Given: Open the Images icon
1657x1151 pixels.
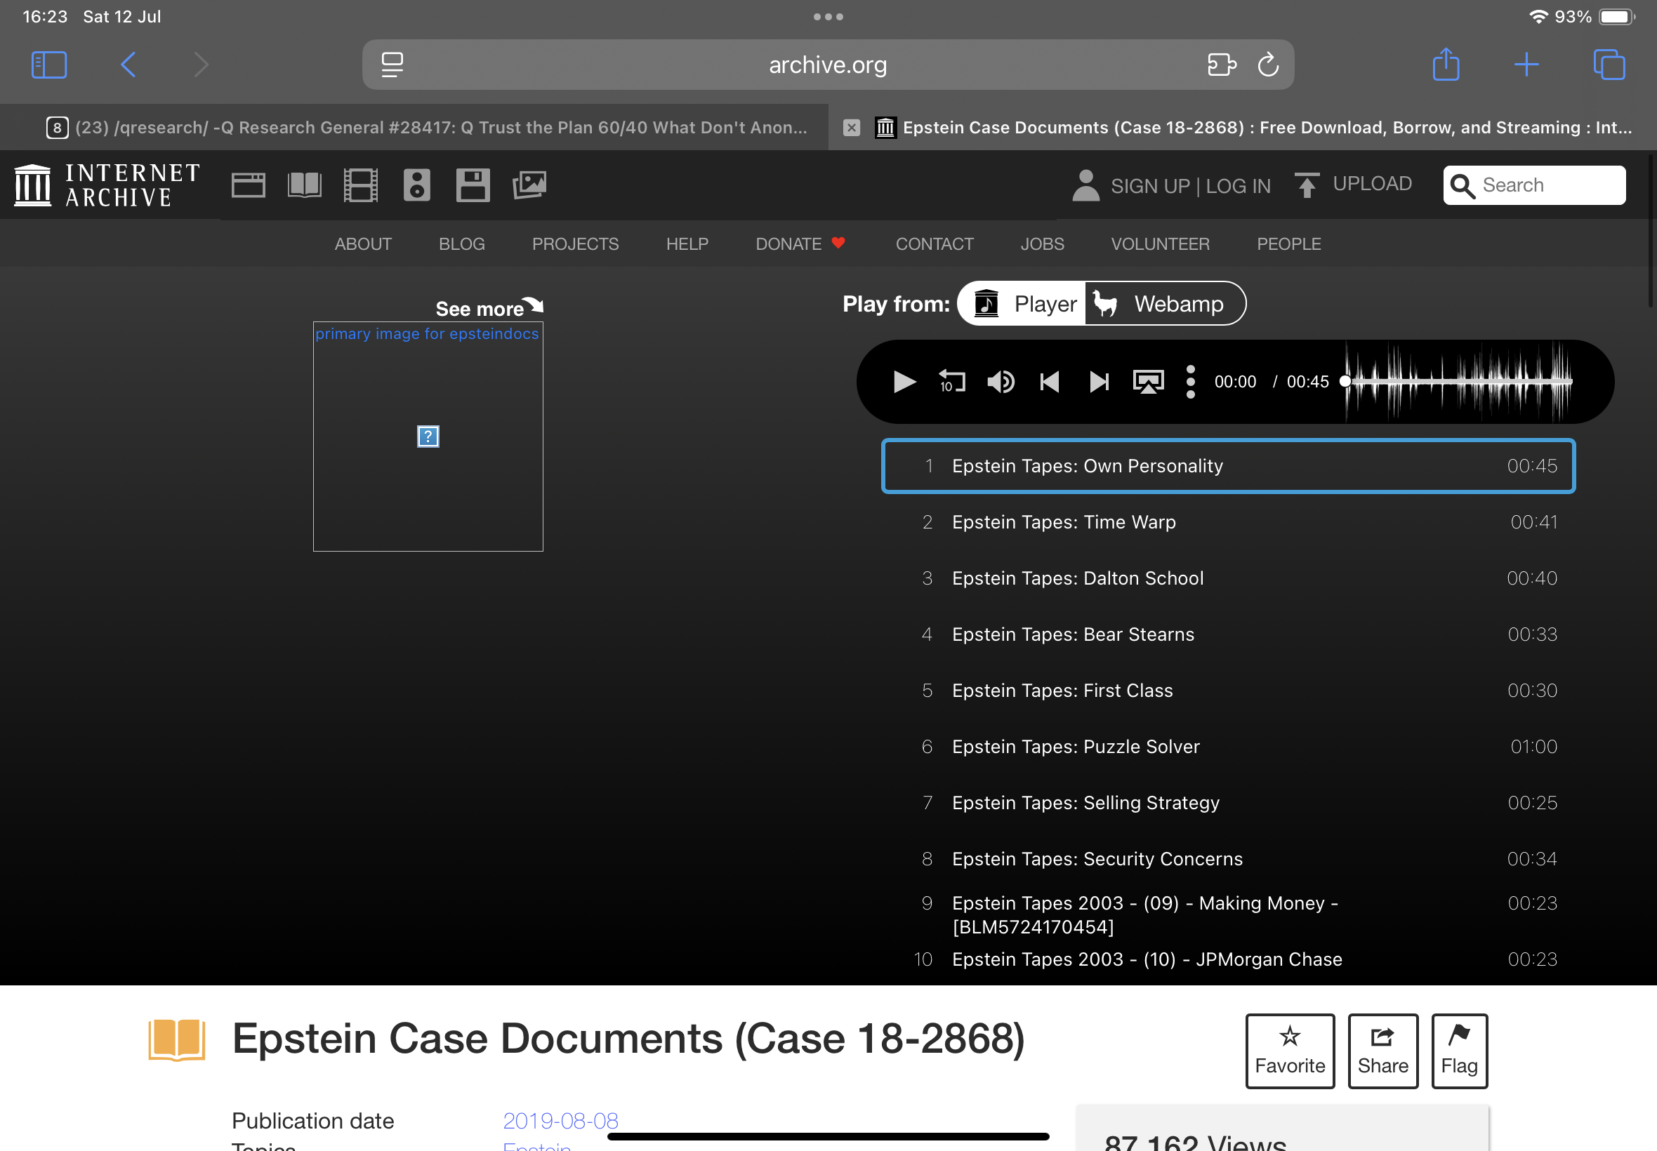Looking at the screenshot, I should point(529,185).
